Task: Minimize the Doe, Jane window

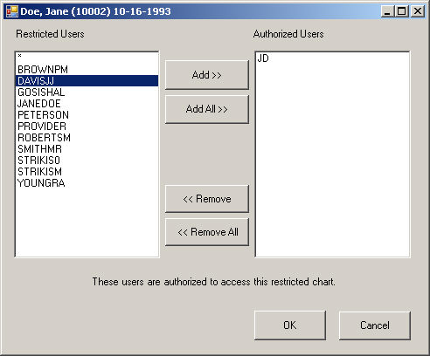Action: point(387,11)
